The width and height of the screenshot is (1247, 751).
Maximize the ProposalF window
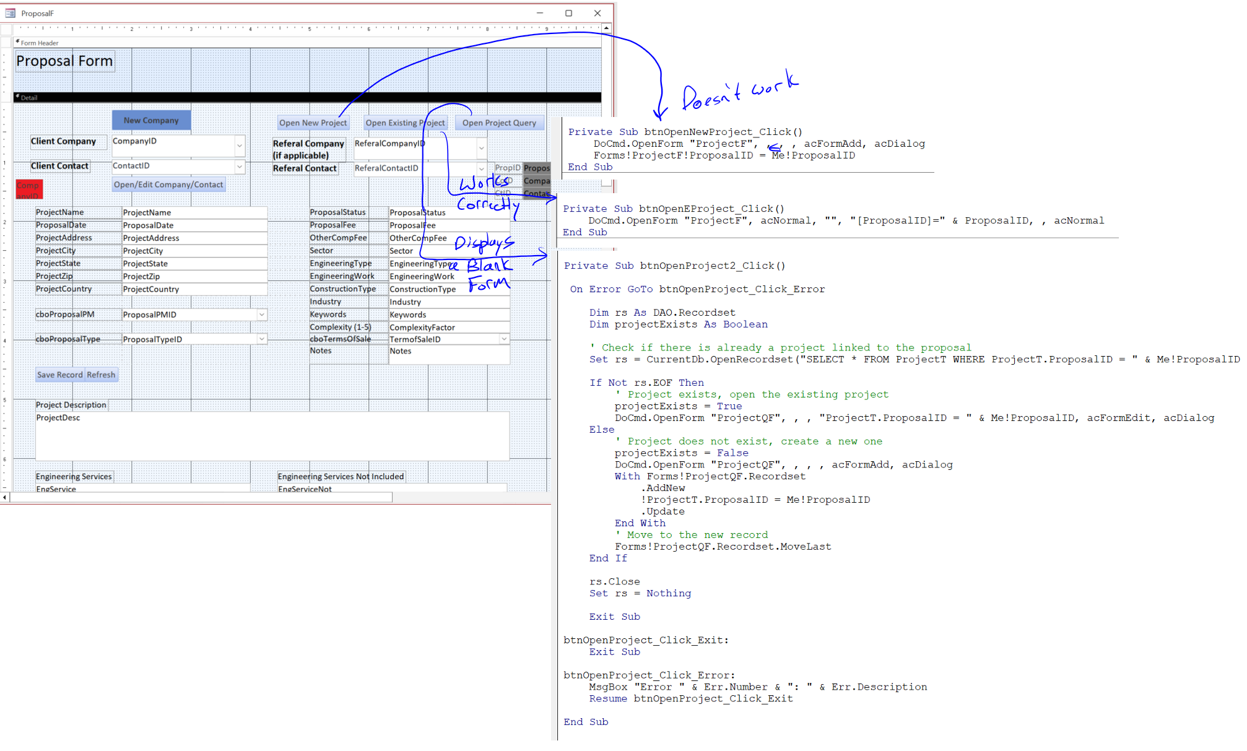tap(568, 13)
